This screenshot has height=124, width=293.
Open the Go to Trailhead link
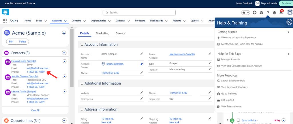tap(229, 94)
